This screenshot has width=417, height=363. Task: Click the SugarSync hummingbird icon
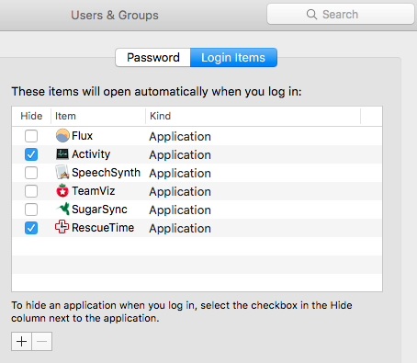coord(63,209)
